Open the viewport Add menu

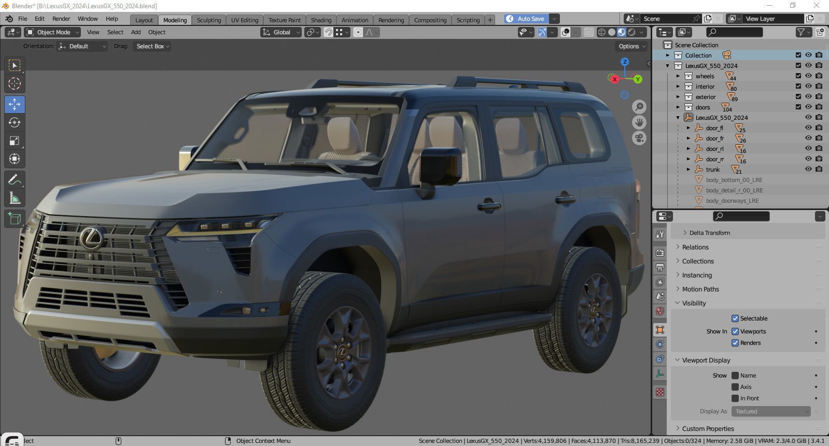coord(136,32)
